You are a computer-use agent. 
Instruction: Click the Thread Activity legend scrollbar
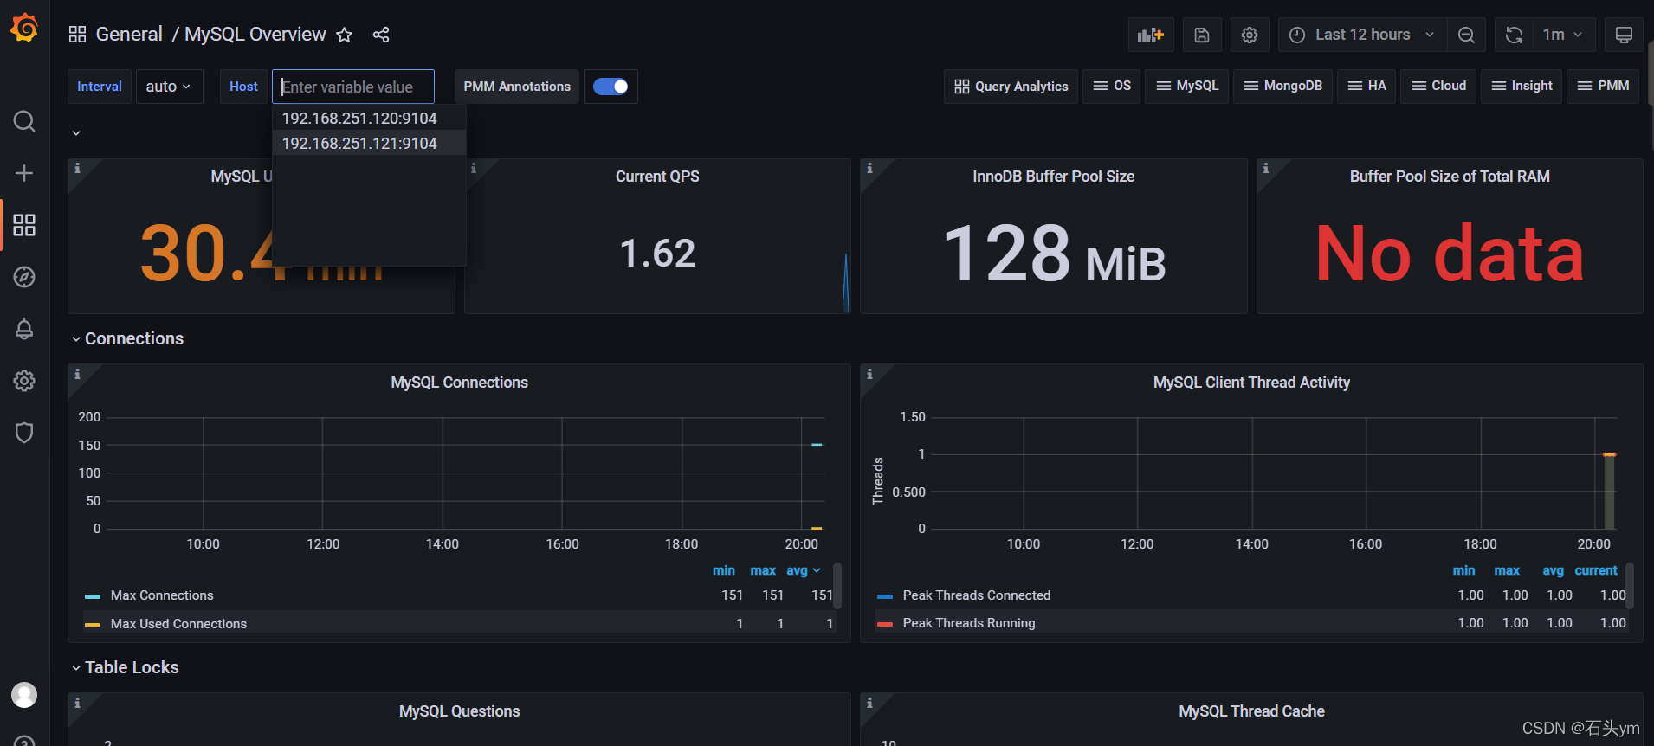click(x=1630, y=586)
